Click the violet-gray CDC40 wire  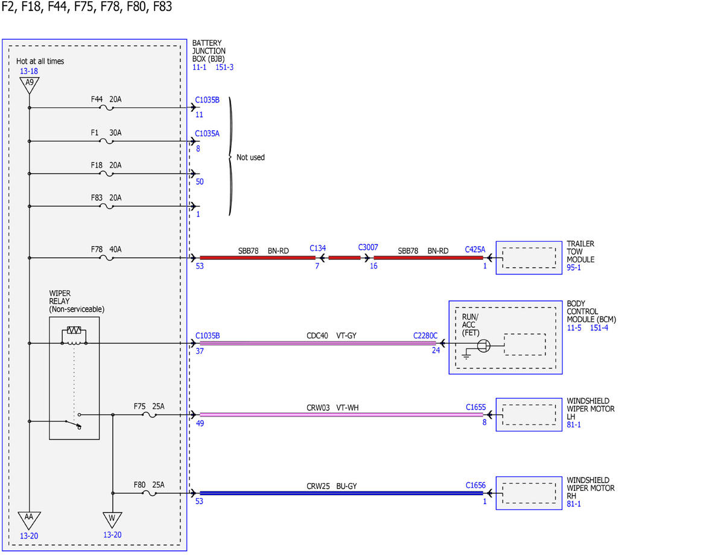tap(318, 343)
